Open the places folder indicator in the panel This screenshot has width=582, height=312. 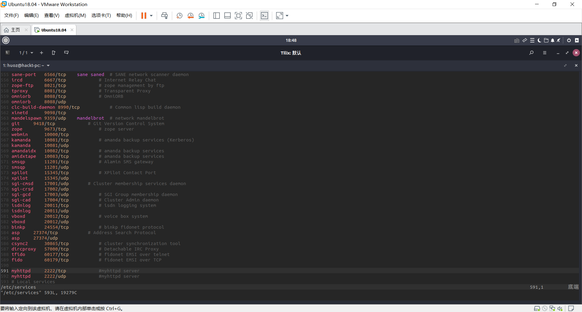click(546, 40)
